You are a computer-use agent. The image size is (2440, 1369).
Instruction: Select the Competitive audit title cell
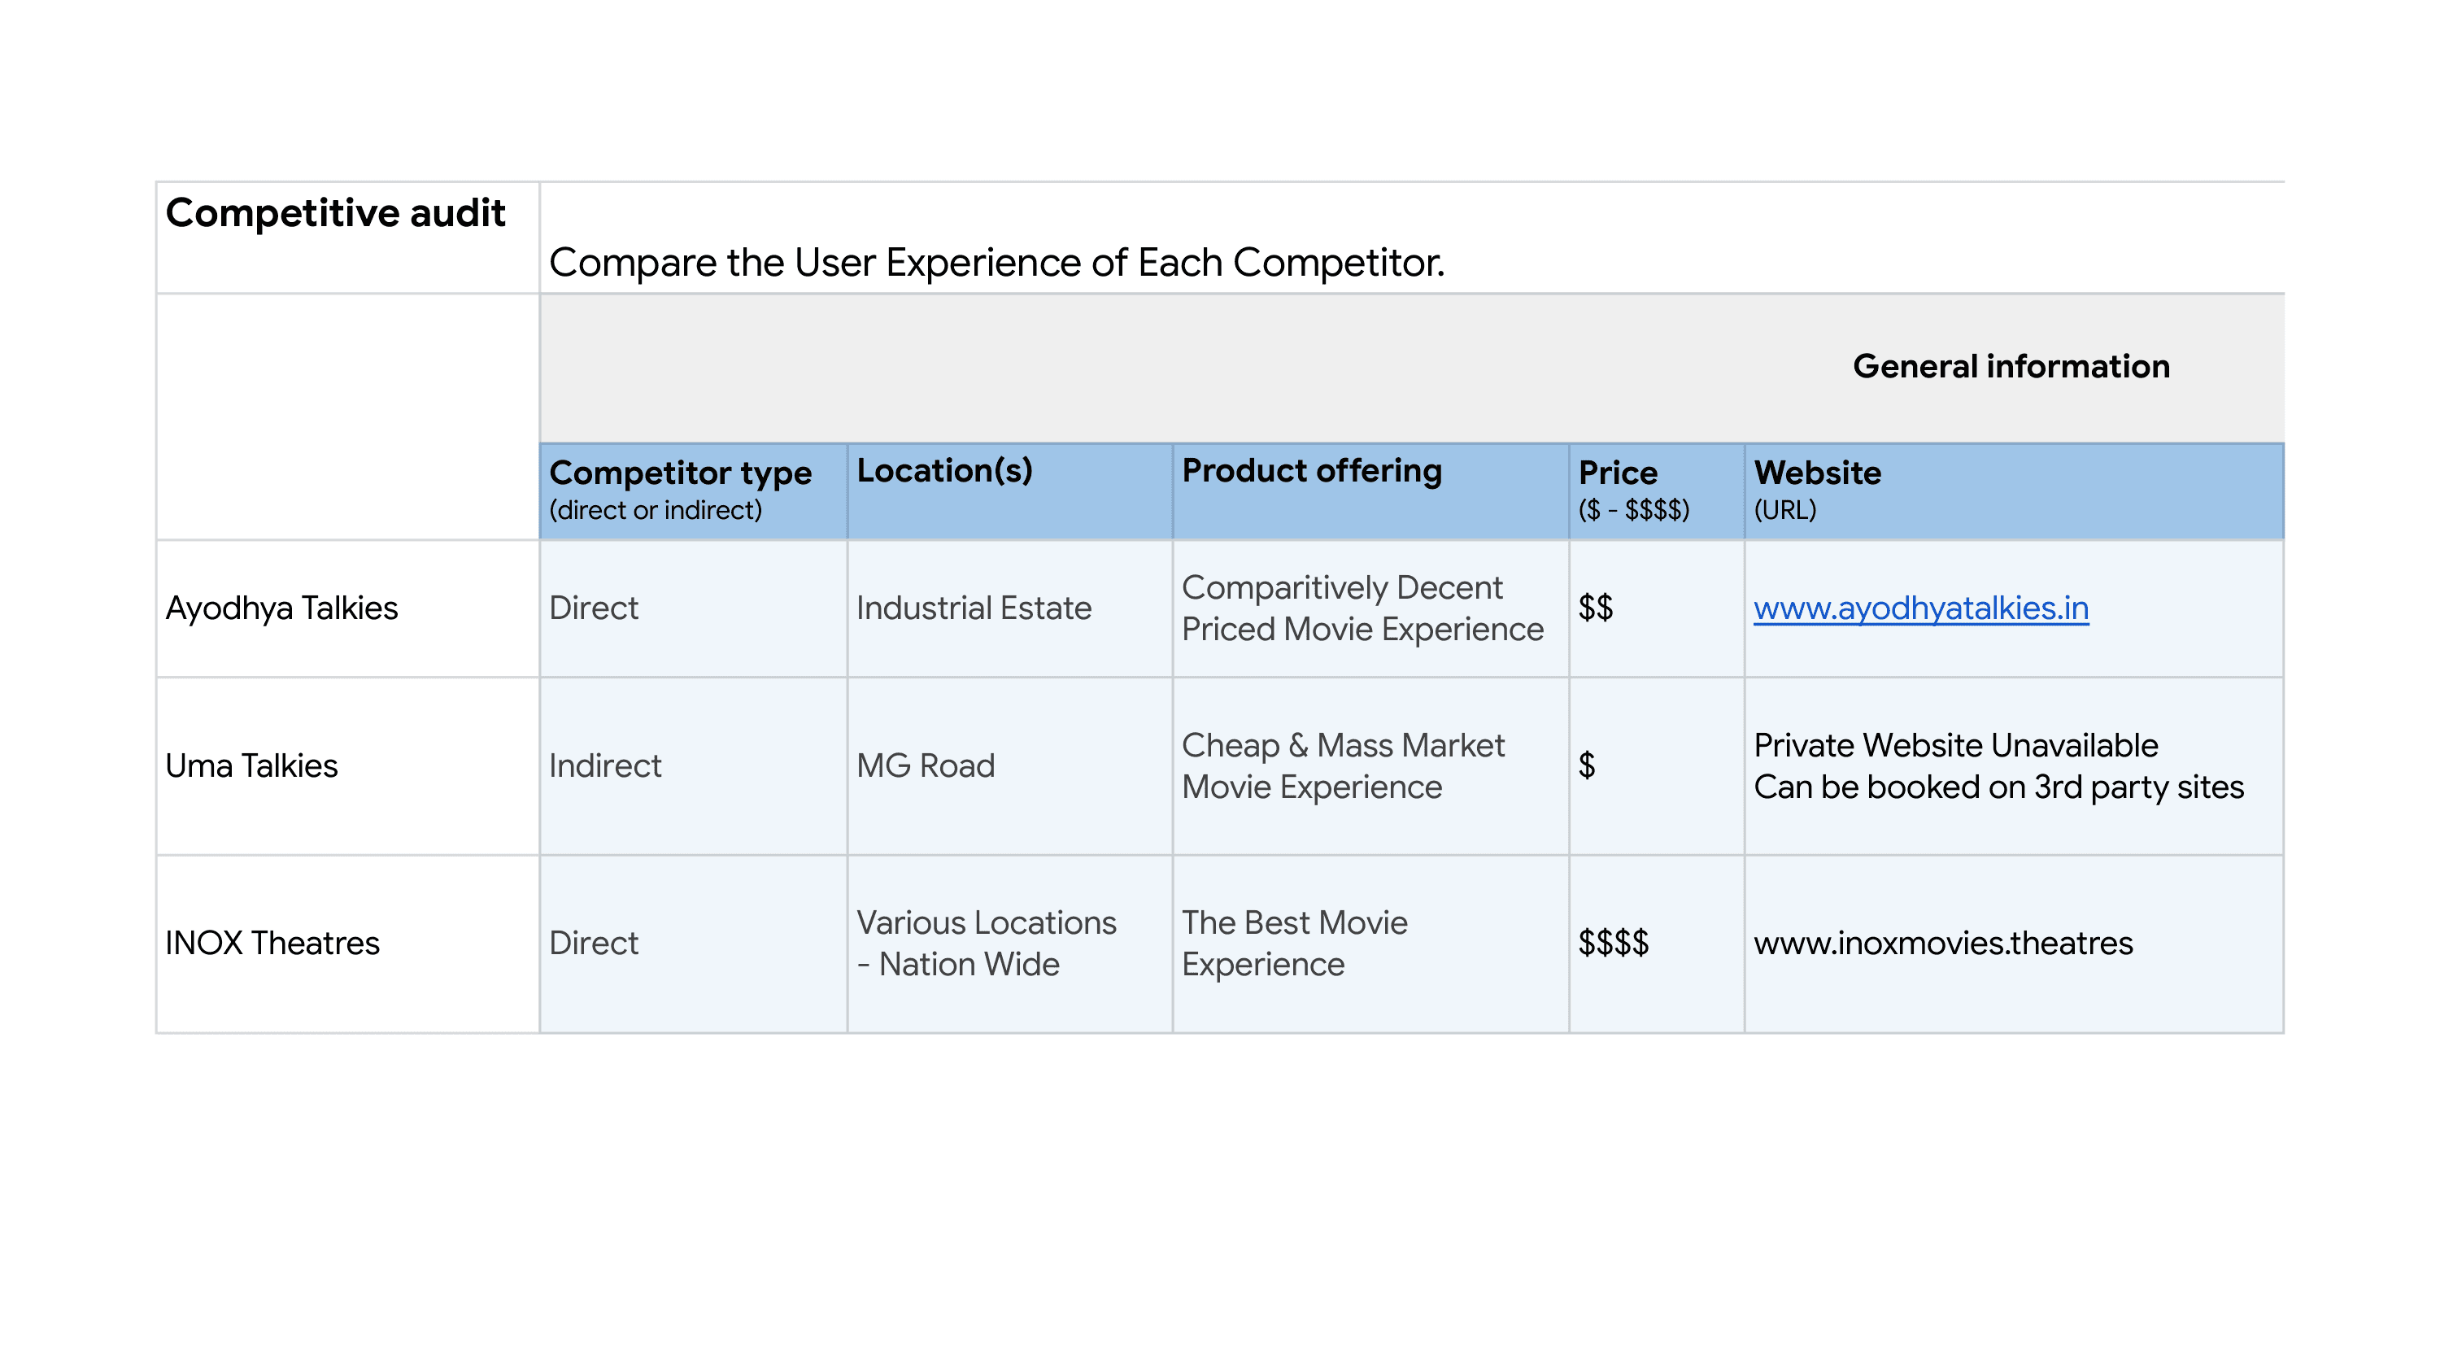(x=338, y=213)
